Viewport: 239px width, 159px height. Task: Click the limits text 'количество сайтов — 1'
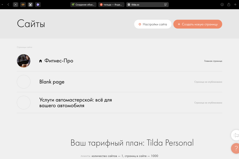pyautogui.click(x=108, y=156)
